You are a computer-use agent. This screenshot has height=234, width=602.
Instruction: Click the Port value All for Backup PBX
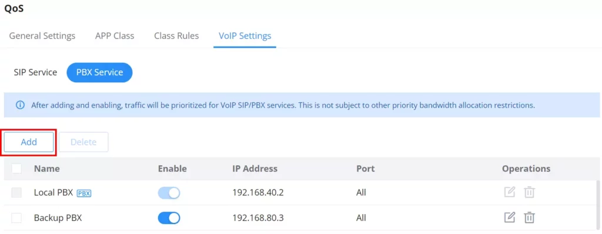(x=361, y=218)
